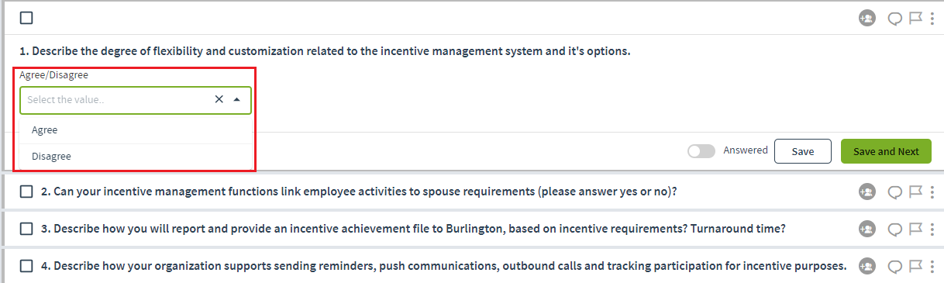
Task: Collapse the Agree/Disagree dropdown arrow
Action: 236,99
